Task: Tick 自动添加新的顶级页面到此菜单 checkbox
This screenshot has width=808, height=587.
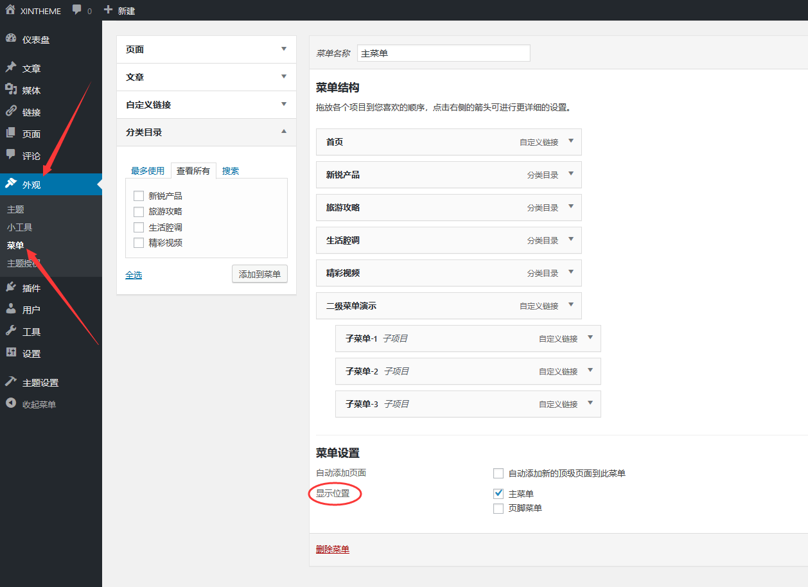Action: pyautogui.click(x=498, y=473)
